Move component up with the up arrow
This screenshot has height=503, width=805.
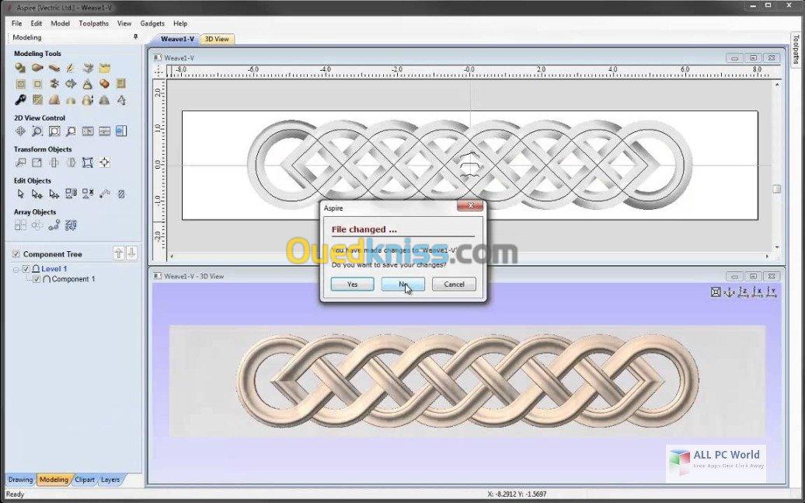pyautogui.click(x=119, y=253)
